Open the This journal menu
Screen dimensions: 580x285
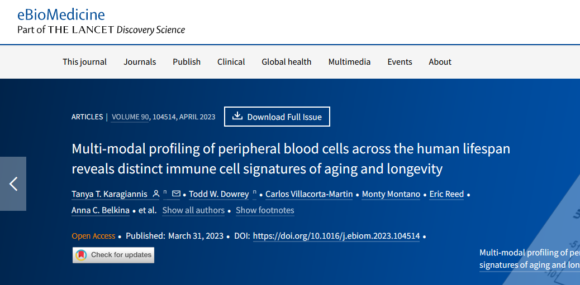pyautogui.click(x=85, y=62)
